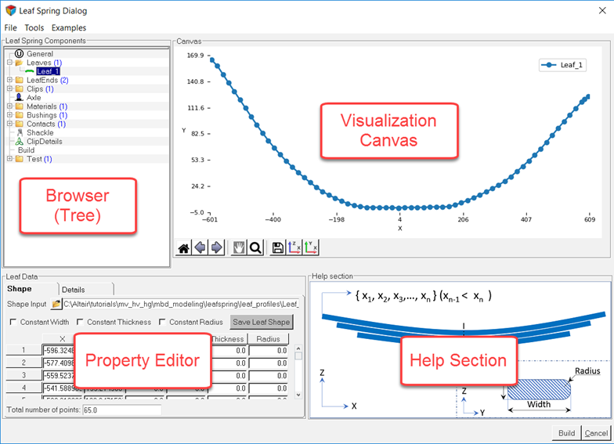
Task: Click the back arrow in canvas toolbar
Action: click(200, 247)
